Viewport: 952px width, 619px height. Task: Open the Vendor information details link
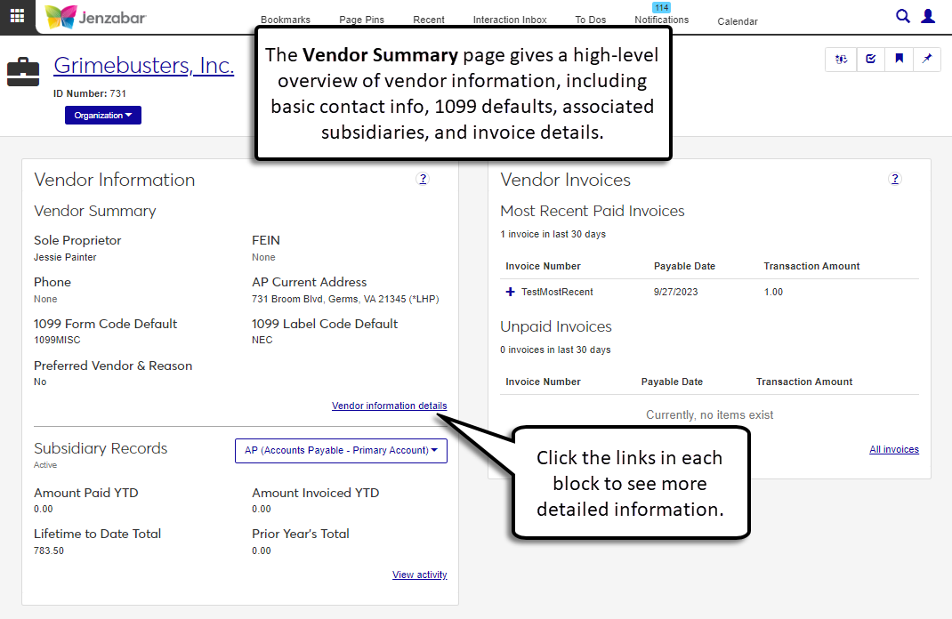[389, 406]
